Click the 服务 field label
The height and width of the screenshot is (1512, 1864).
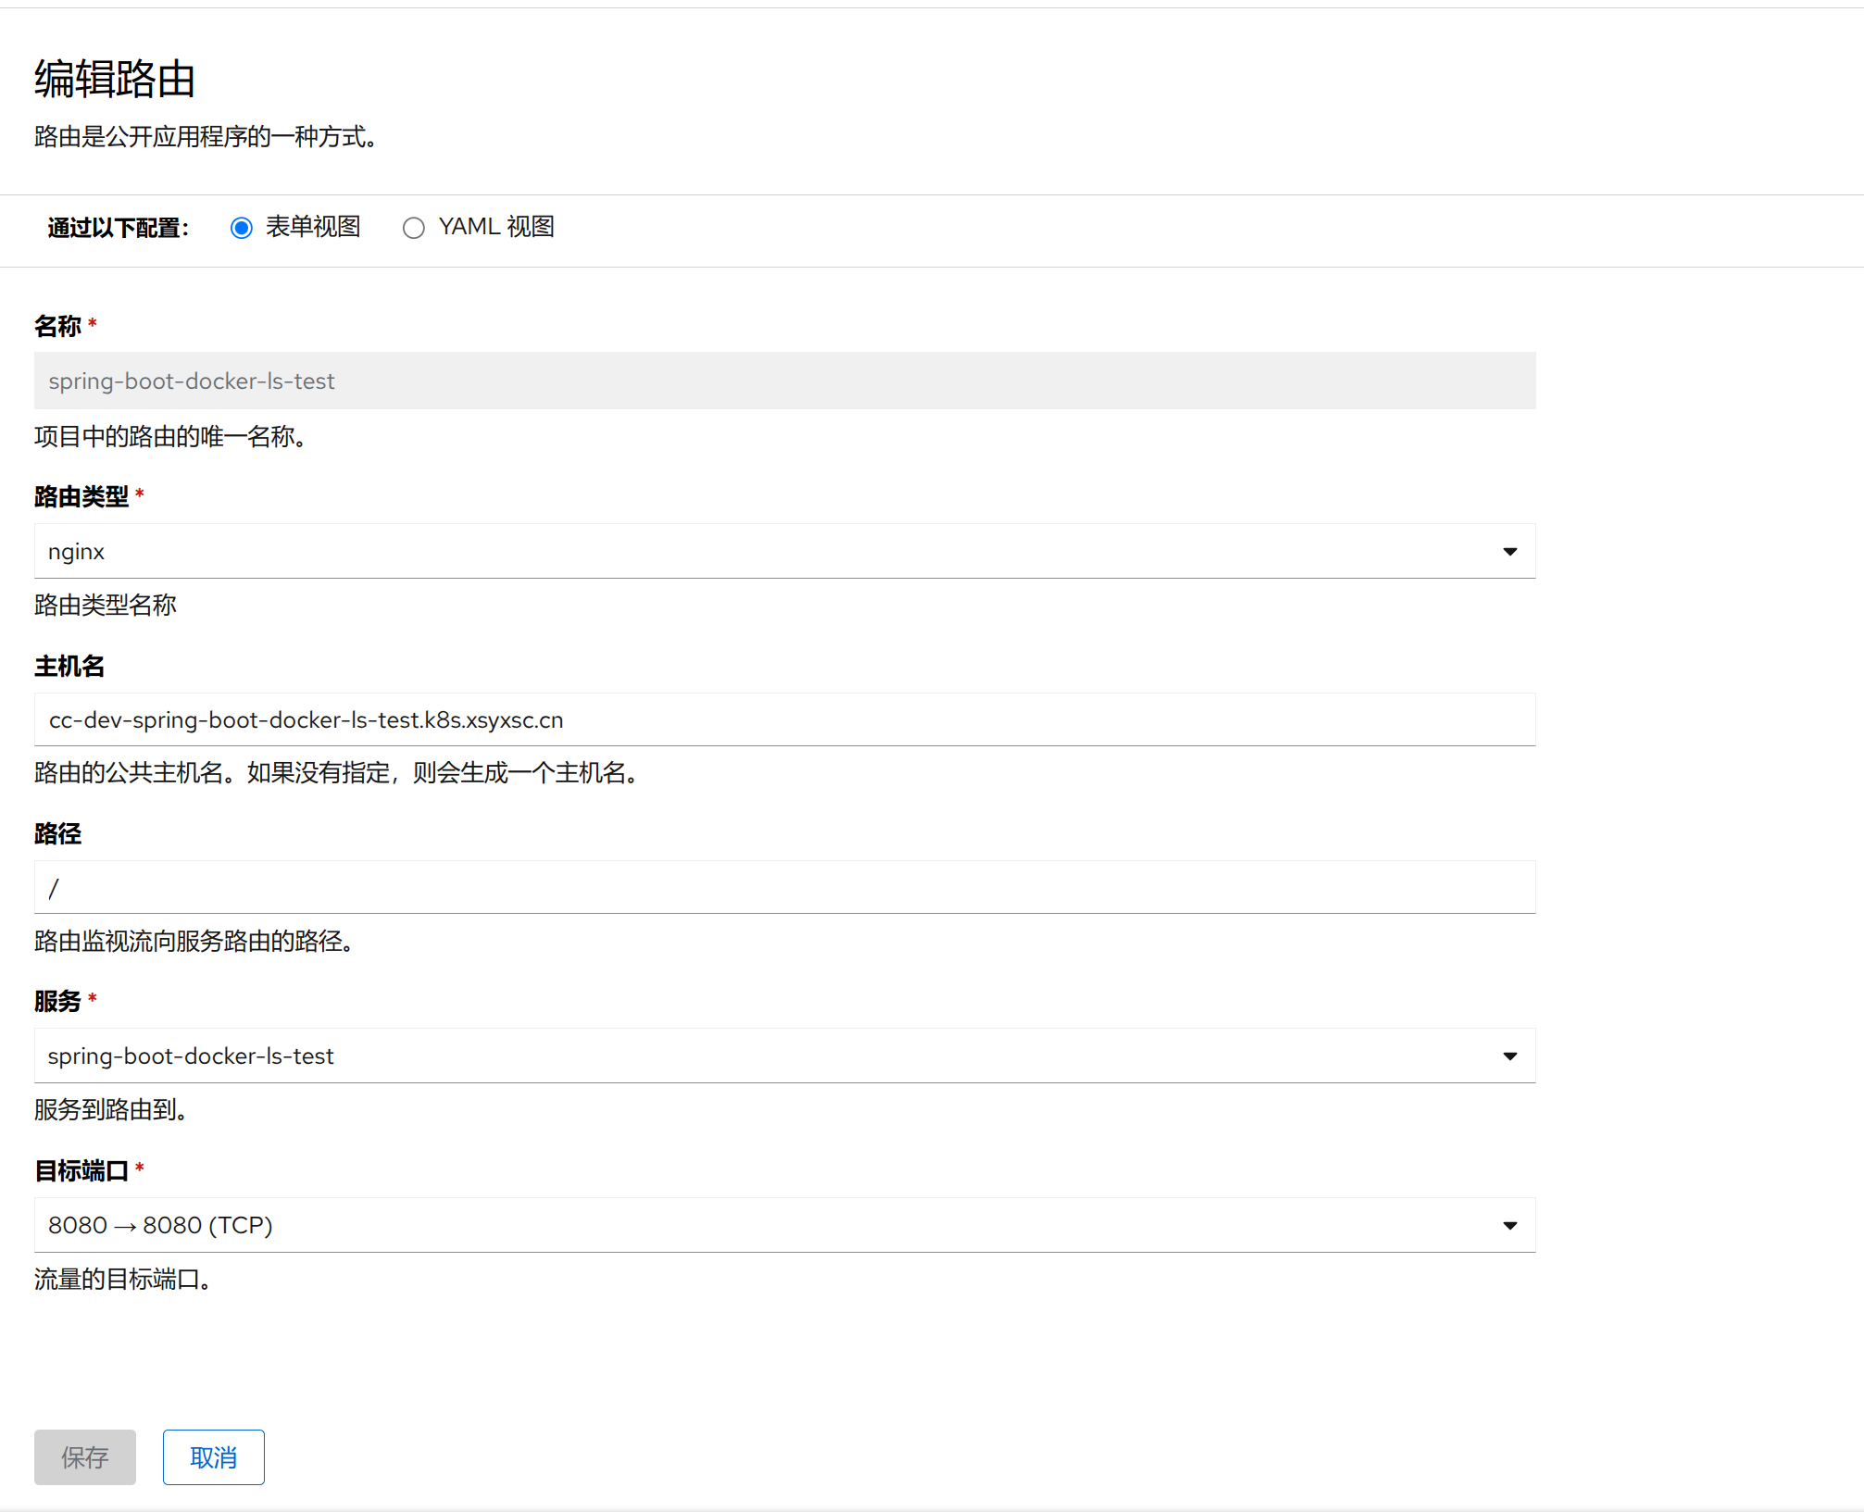(57, 1002)
